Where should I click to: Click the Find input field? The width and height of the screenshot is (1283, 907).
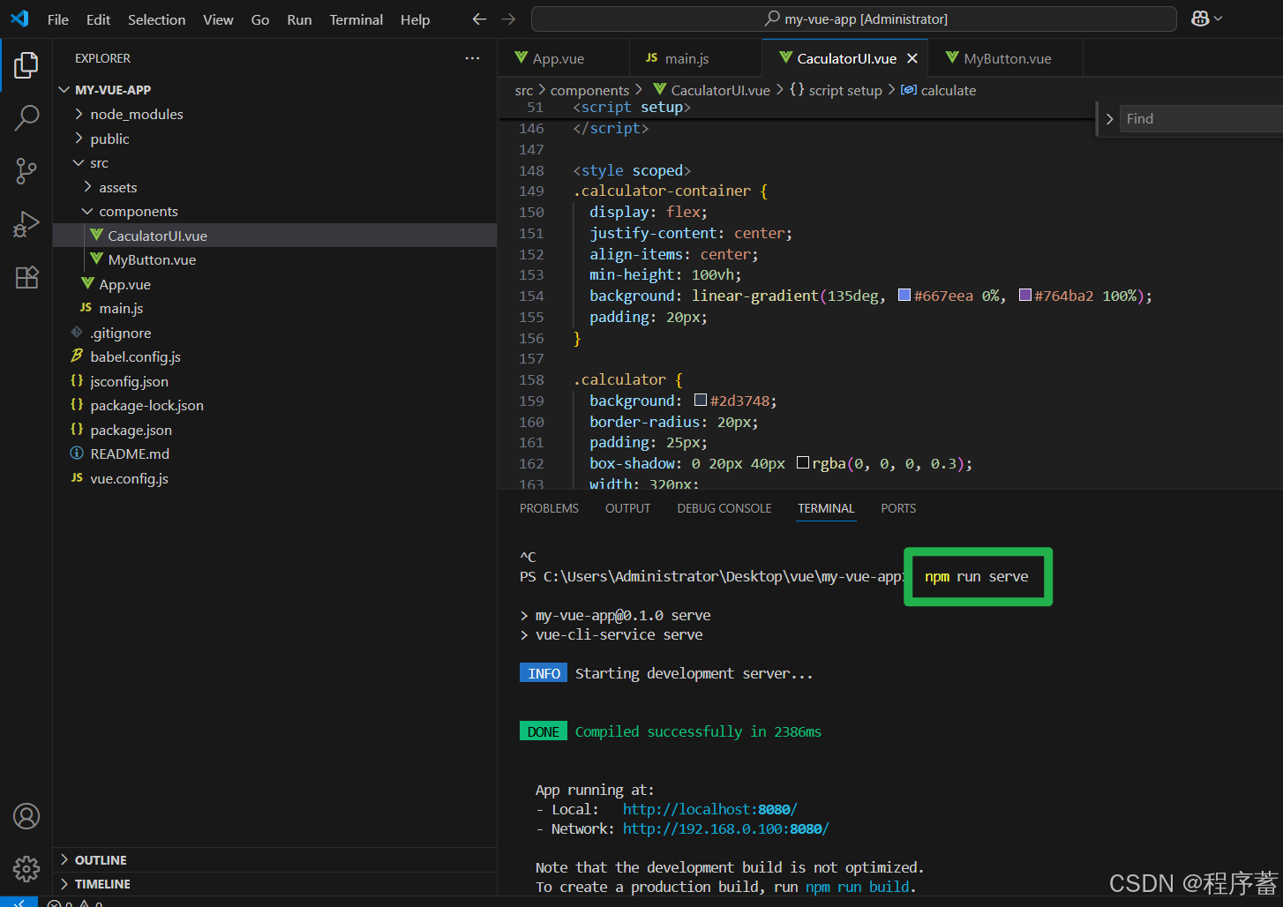(x=1201, y=119)
